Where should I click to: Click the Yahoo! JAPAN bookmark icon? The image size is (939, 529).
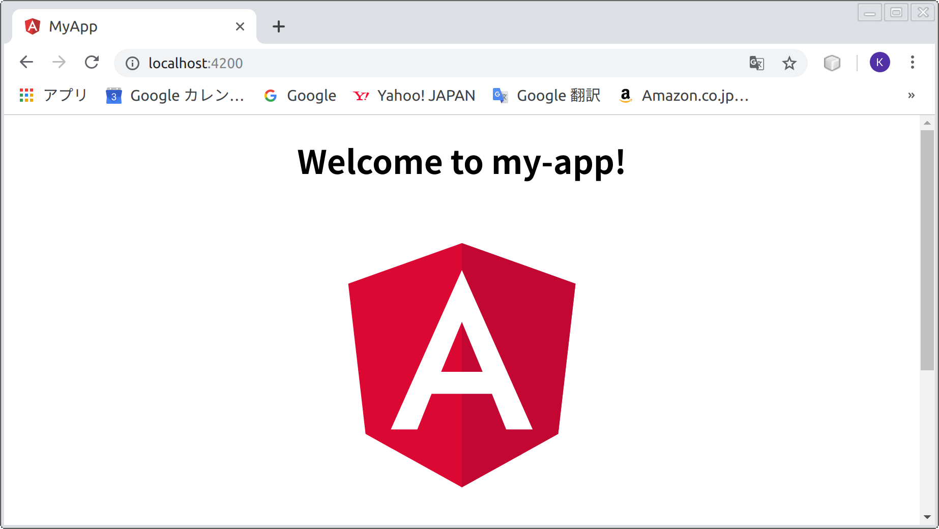click(361, 95)
